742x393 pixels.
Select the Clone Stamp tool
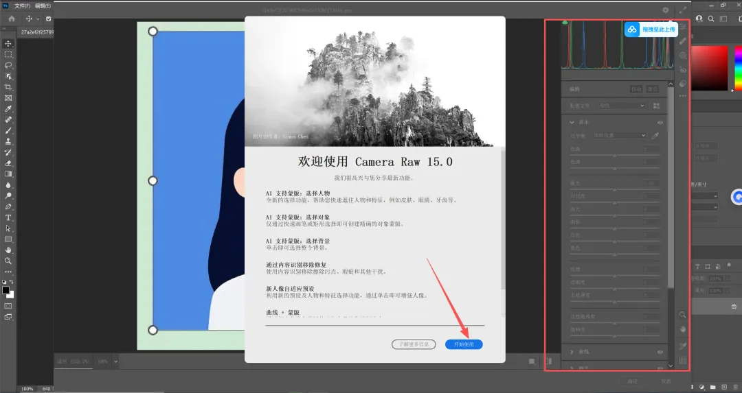coord(8,141)
